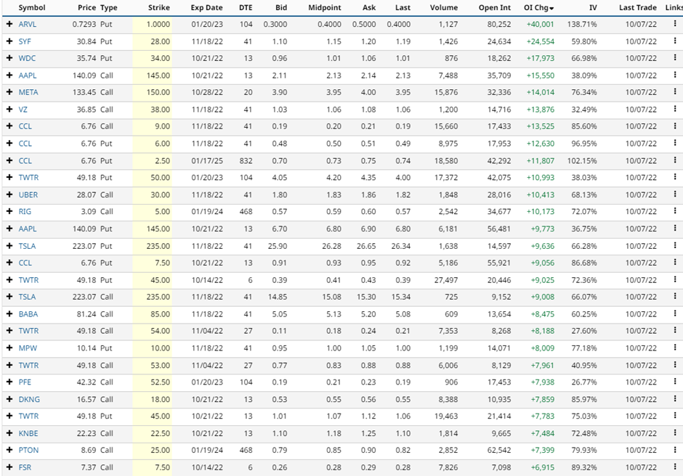
Task: Sort table by the IV column header
Action: pos(593,7)
